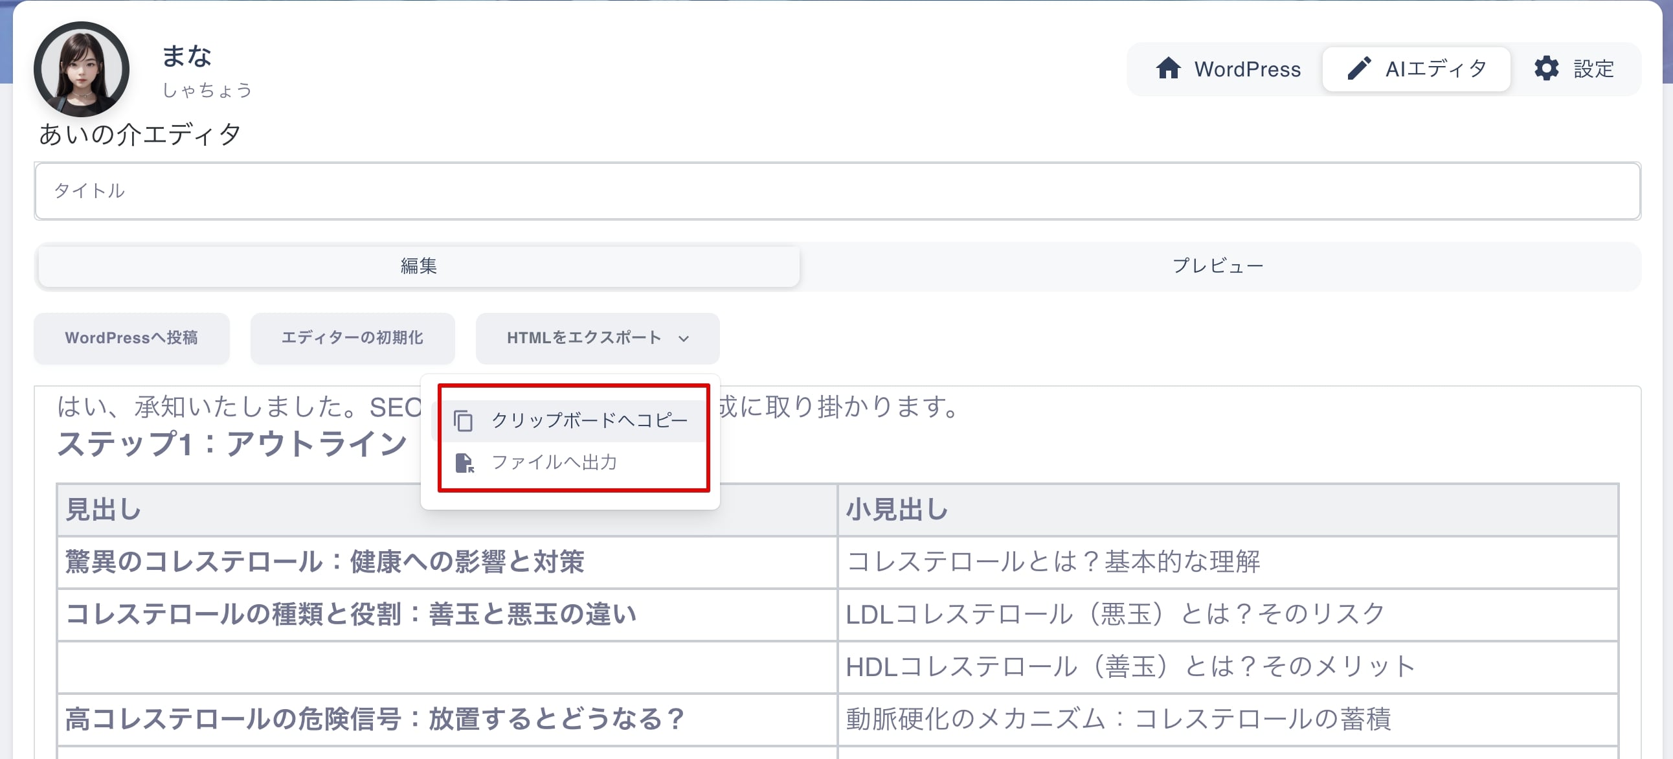Focus the タイトル input field
Image resolution: width=1673 pixels, height=759 pixels.
[x=837, y=191]
